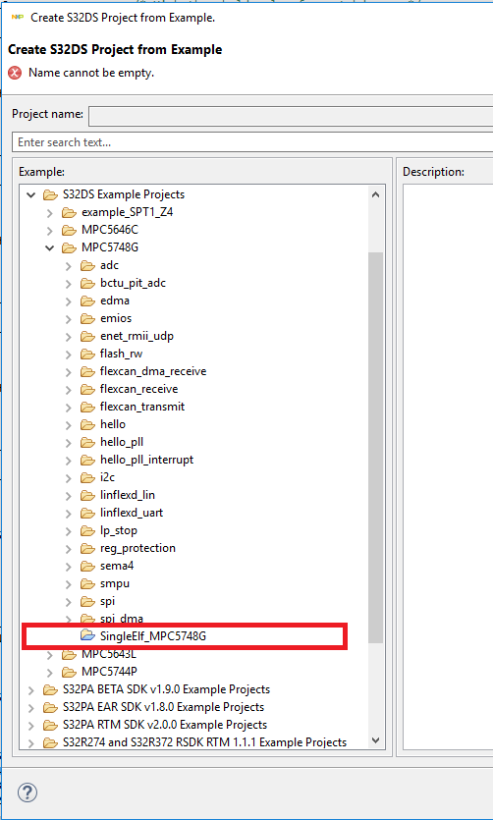Expand the enet_rmii_udp arrow
493x820 pixels.
[69, 336]
